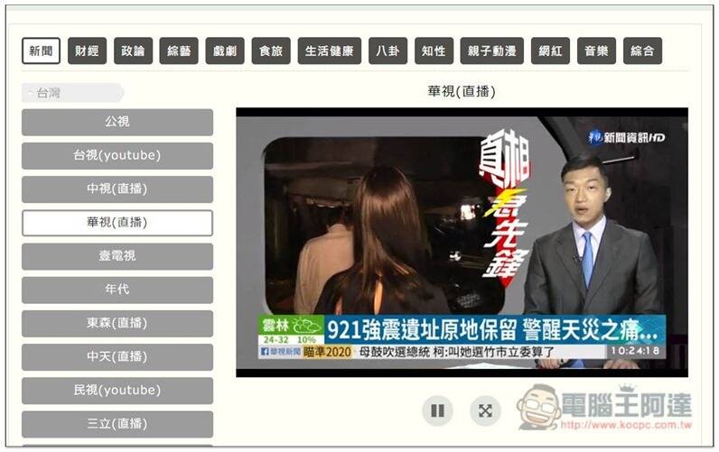This screenshot has width=719, height=452.
Task: Switch to 中天(直播) channel
Action: (117, 357)
